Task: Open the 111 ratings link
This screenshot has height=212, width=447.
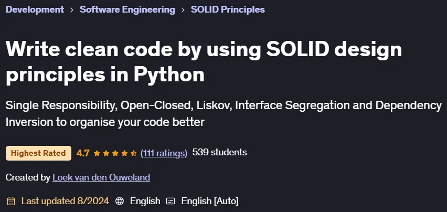Action: (x=164, y=153)
